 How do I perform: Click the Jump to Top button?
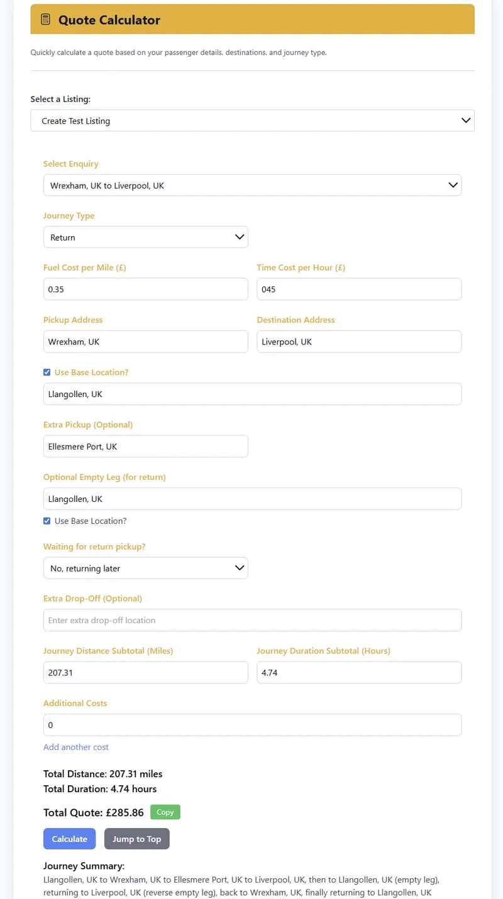pyautogui.click(x=136, y=839)
